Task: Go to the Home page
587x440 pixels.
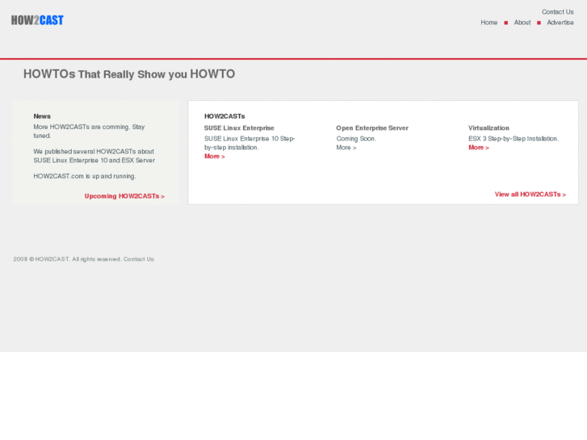Action: tap(489, 23)
